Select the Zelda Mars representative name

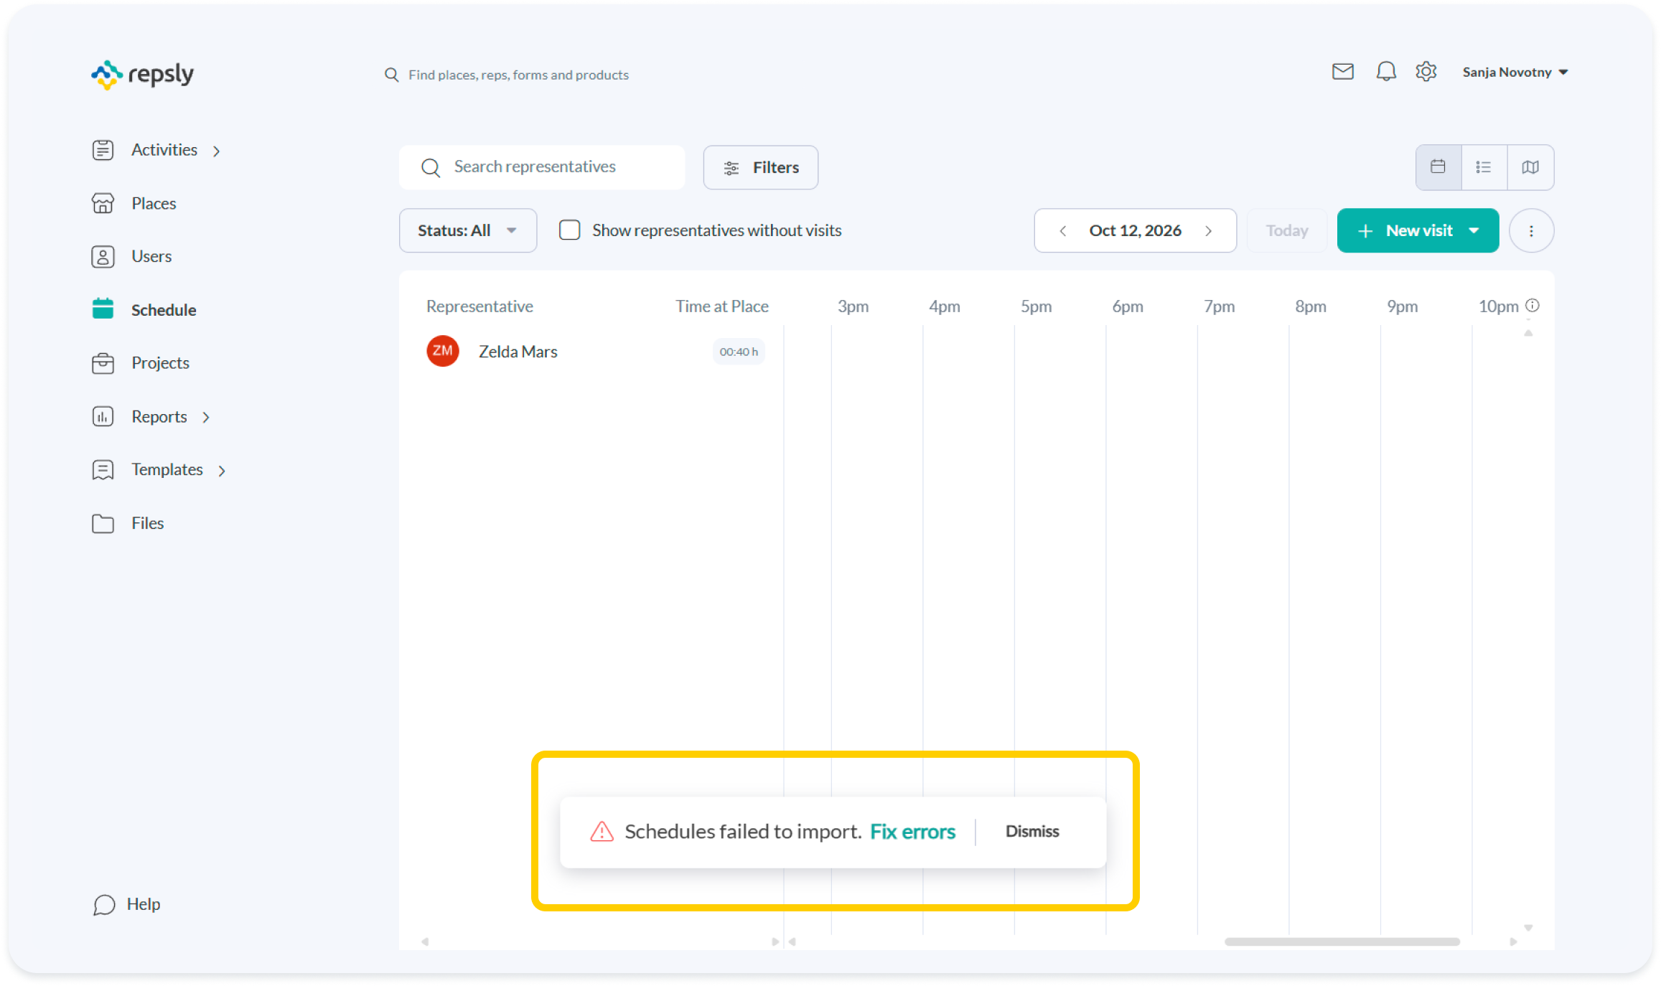click(518, 352)
